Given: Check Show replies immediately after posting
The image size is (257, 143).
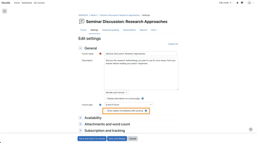Looking at the screenshot, I should [x=105, y=111].
